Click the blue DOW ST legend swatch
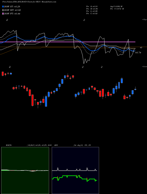Viewport: 147px width, 194px height. 3,6
